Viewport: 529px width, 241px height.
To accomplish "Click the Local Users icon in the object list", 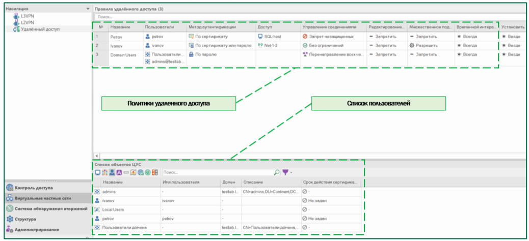I will [97, 209].
